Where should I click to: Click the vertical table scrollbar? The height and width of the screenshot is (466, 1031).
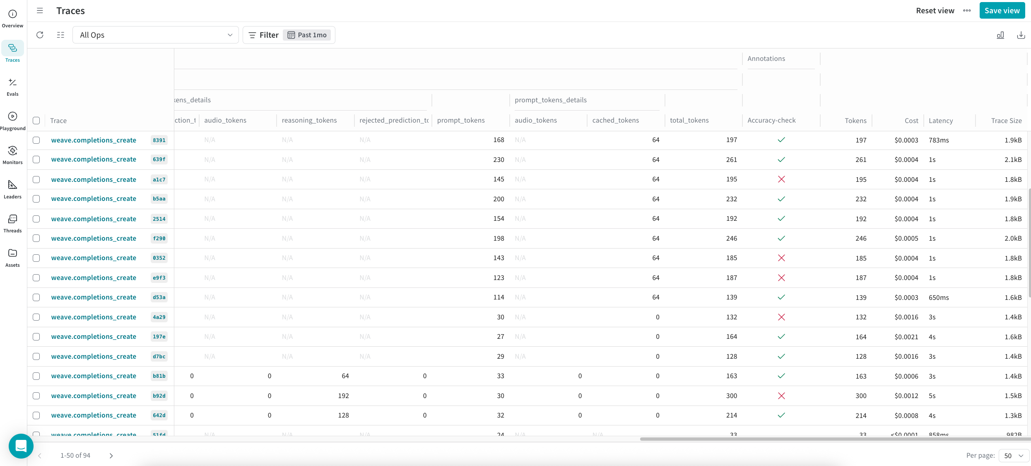click(1030, 242)
